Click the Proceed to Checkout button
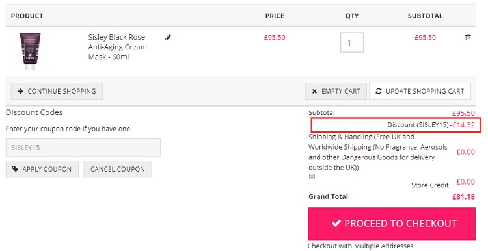Viewport: 488px width, 251px height. tap(392, 224)
